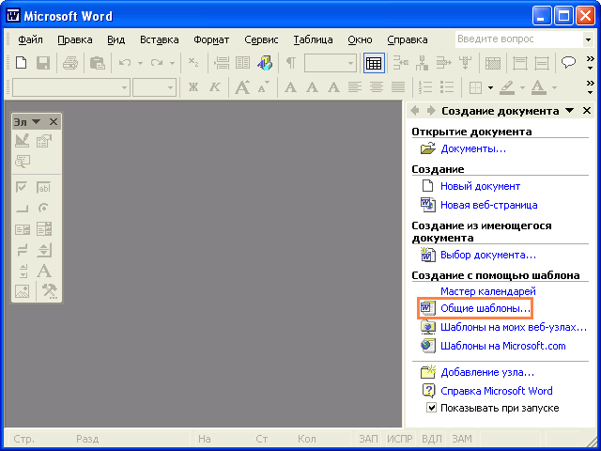Image resolution: width=601 pixels, height=451 pixels.
Task: Click the speech bubble comment icon
Action: point(568,62)
